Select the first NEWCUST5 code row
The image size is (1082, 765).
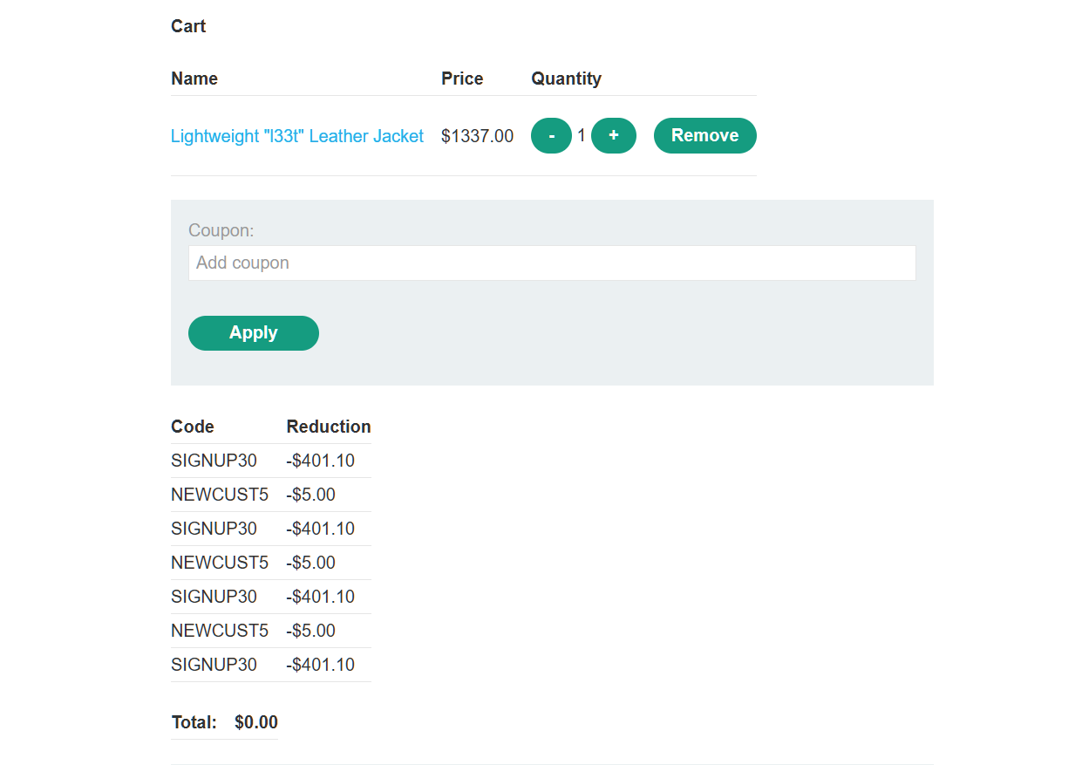point(220,495)
